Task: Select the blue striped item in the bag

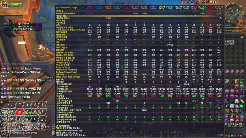Action: coord(232,42)
